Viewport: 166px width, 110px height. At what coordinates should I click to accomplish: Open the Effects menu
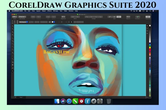50,11
